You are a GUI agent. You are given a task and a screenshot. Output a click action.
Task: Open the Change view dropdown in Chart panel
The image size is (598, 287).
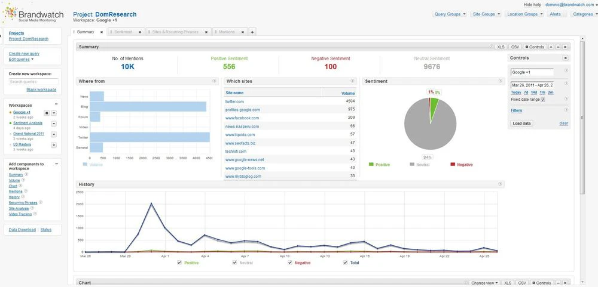coord(484,283)
